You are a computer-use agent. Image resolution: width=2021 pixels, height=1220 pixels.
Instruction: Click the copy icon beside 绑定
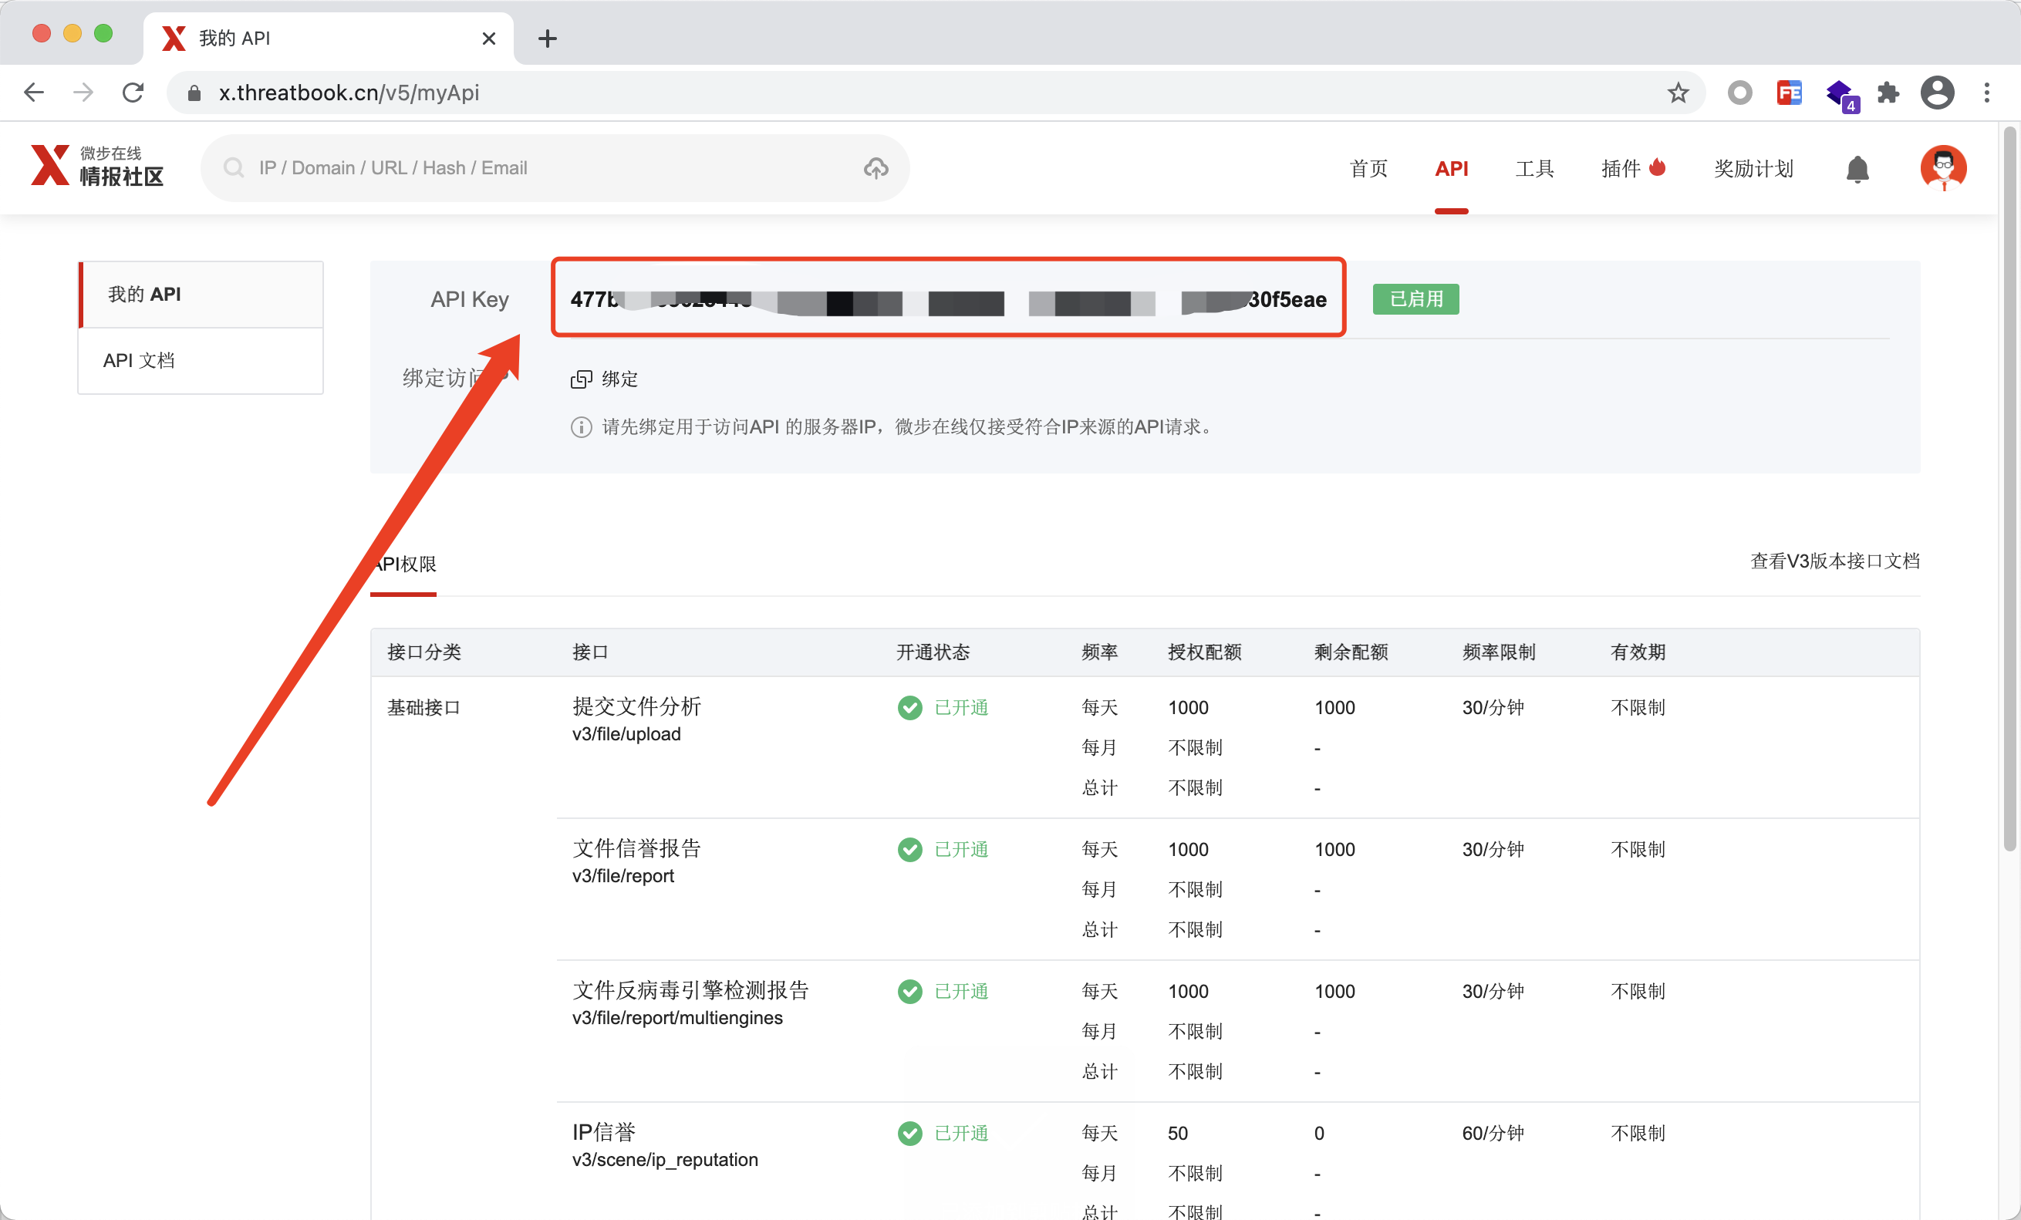pos(582,379)
